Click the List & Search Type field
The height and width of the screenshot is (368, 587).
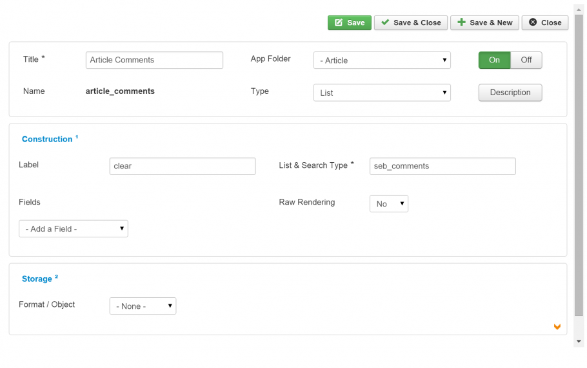[x=443, y=166]
